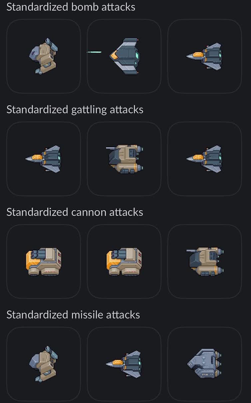Screen dimensions: 251x403
Task: Choose the middle orange-front tank in cannon attacks
Action: tap(124, 262)
